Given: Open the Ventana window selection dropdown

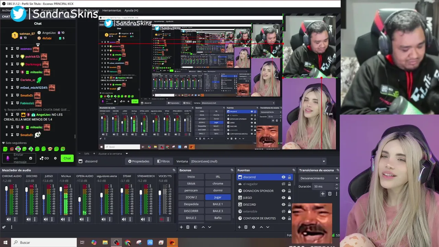Looking at the screenshot, I should 257,161.
